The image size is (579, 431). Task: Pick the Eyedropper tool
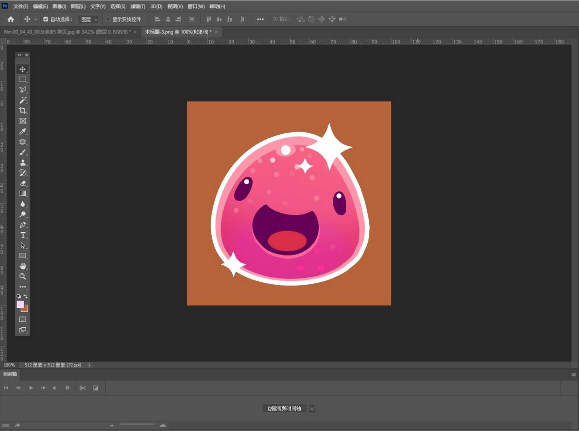pyautogui.click(x=23, y=132)
